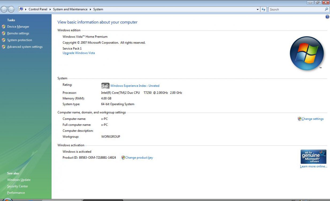This screenshot has height=201, width=330.
Task: Open Learn more online link
Action: click(313, 166)
